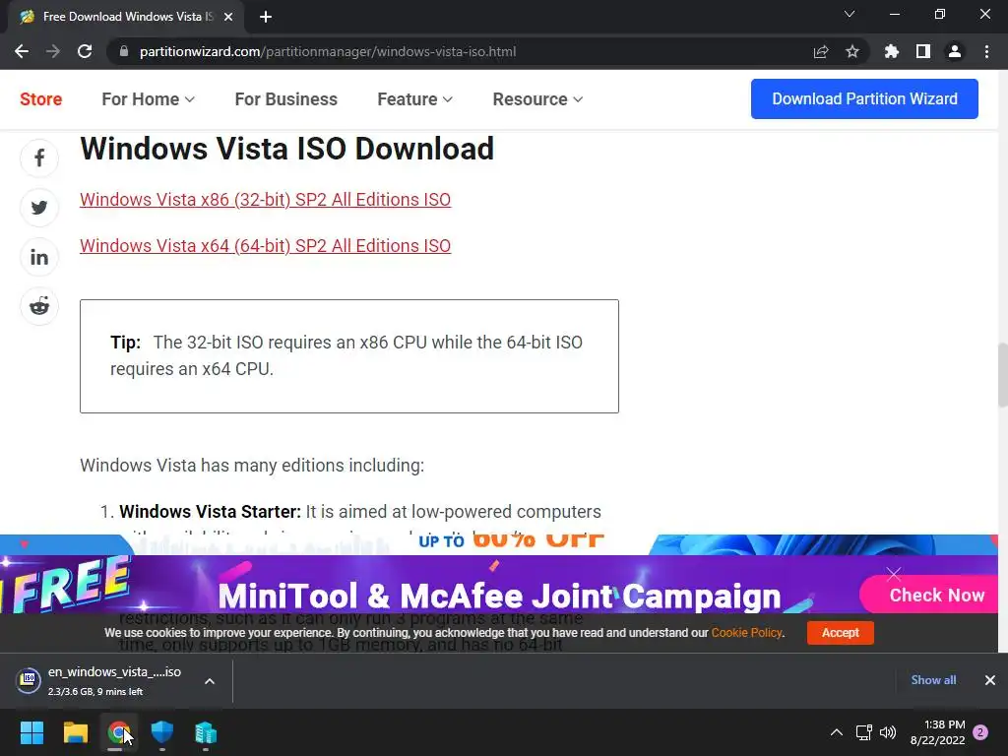The height and width of the screenshot is (756, 1008).
Task: Open File Explorer from the taskbar
Action: point(75,732)
